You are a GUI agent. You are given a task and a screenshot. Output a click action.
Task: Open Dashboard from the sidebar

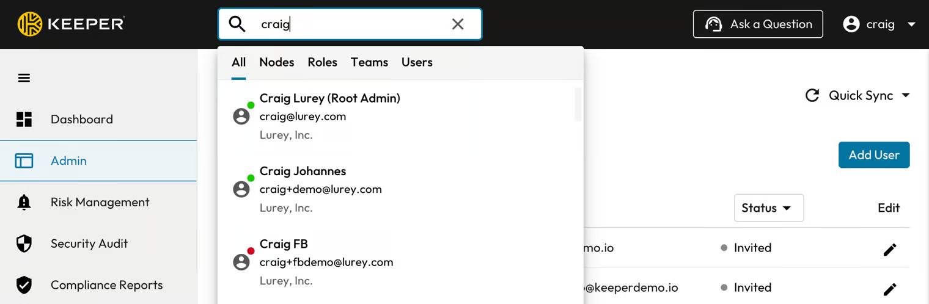tap(81, 120)
